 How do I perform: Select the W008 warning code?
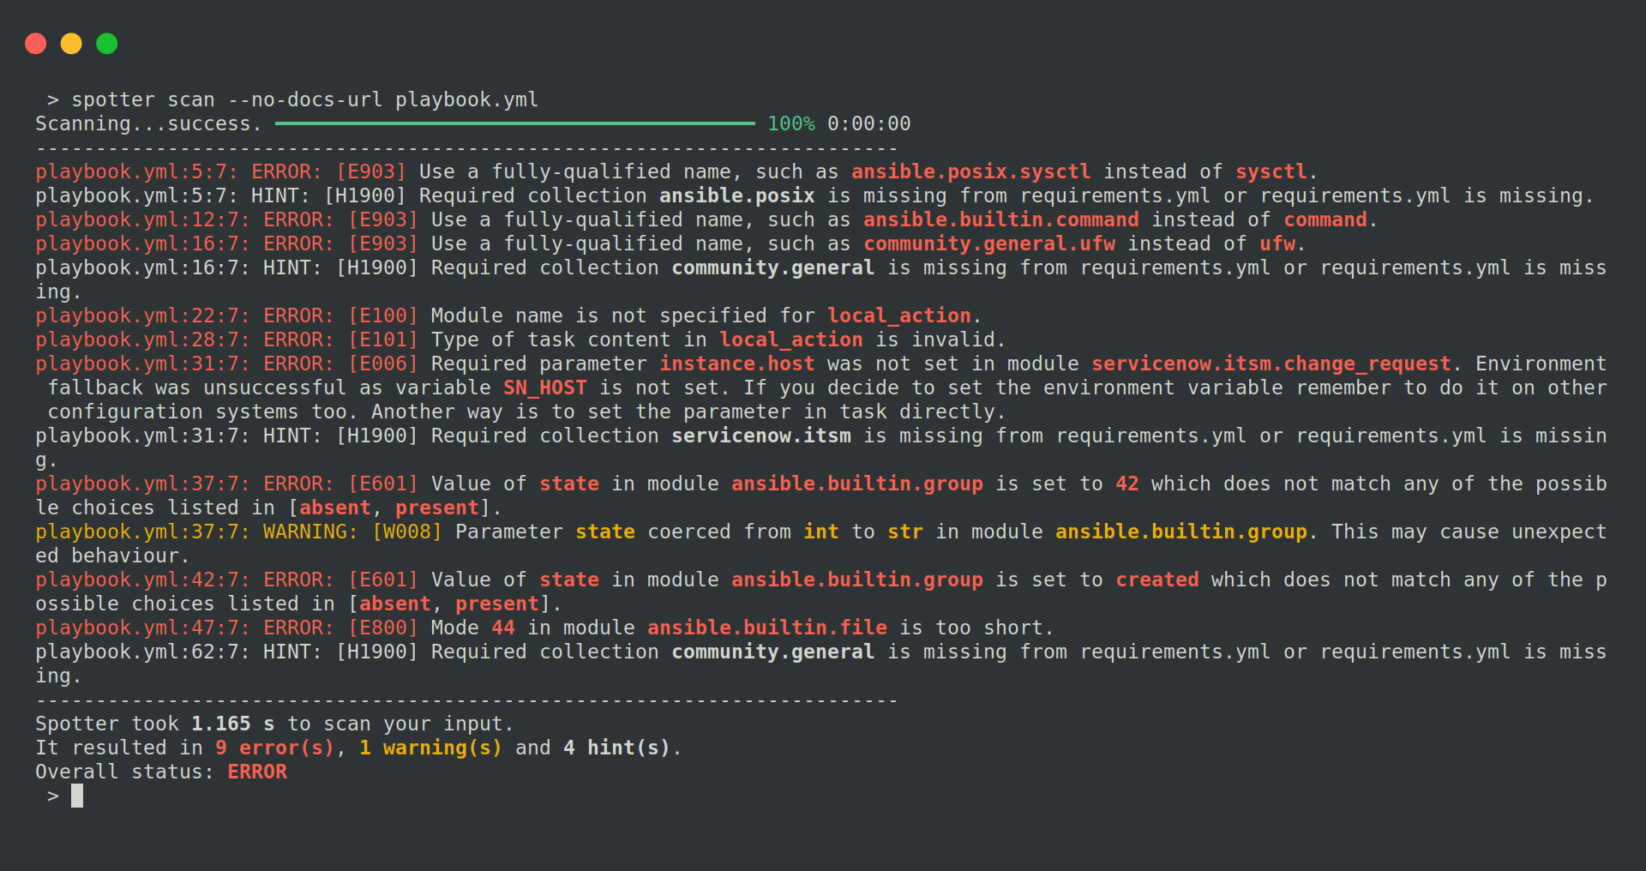coord(406,532)
